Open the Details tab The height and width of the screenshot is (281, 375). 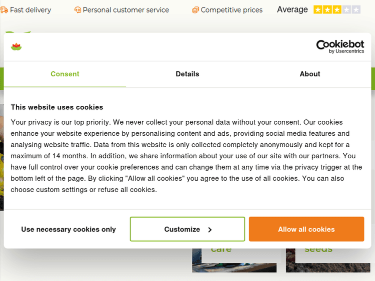pos(187,74)
